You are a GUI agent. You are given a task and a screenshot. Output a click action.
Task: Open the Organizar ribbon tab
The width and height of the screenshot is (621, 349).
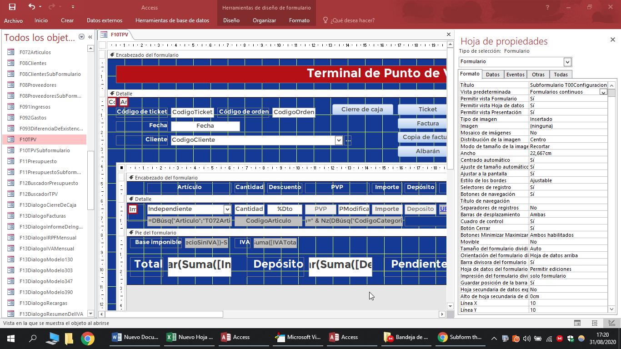264,20
